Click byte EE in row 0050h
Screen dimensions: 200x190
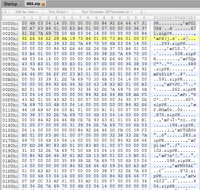tap(88, 49)
